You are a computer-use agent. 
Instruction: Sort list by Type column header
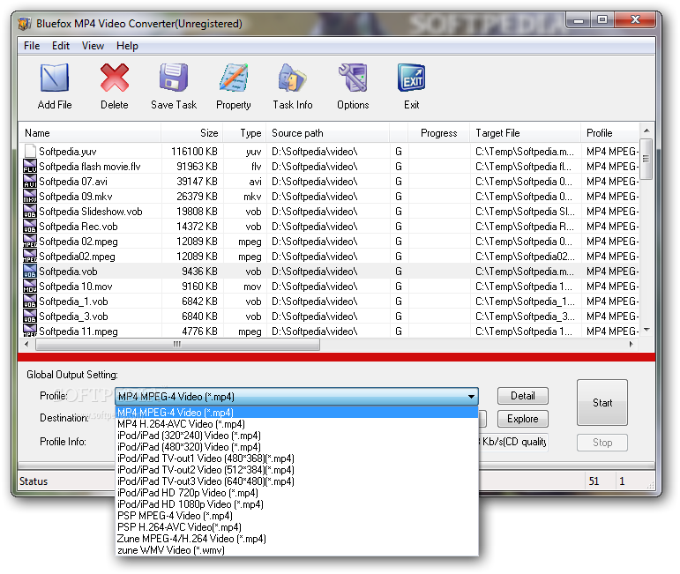[244, 133]
